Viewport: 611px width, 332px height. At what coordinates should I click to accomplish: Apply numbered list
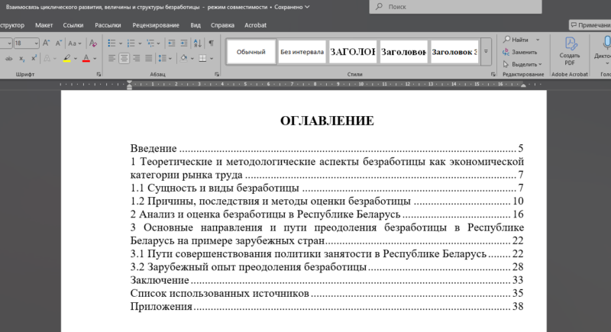[x=131, y=43]
